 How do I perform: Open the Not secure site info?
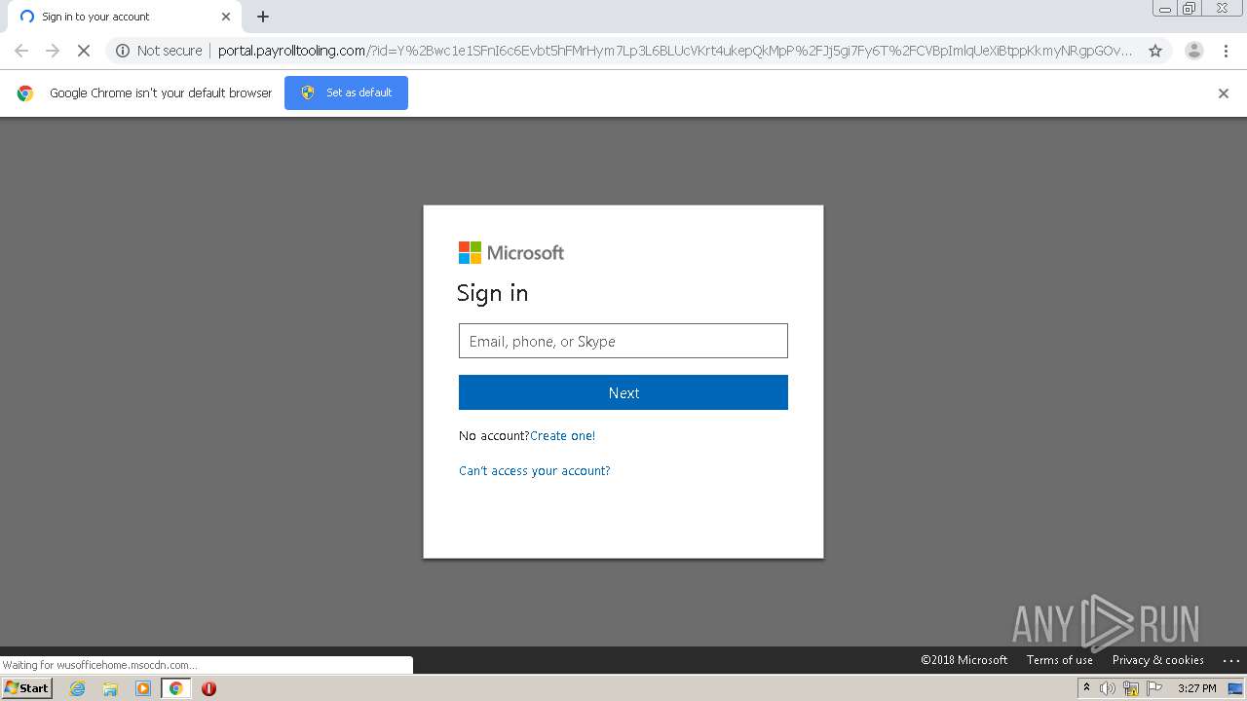(x=159, y=51)
